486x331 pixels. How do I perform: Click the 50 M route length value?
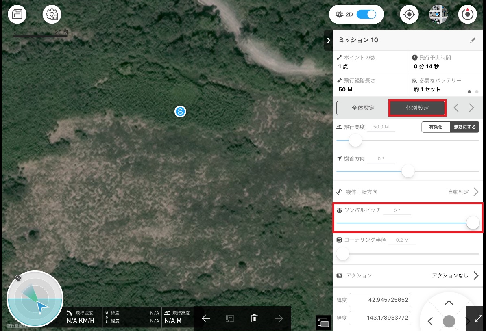click(x=345, y=89)
